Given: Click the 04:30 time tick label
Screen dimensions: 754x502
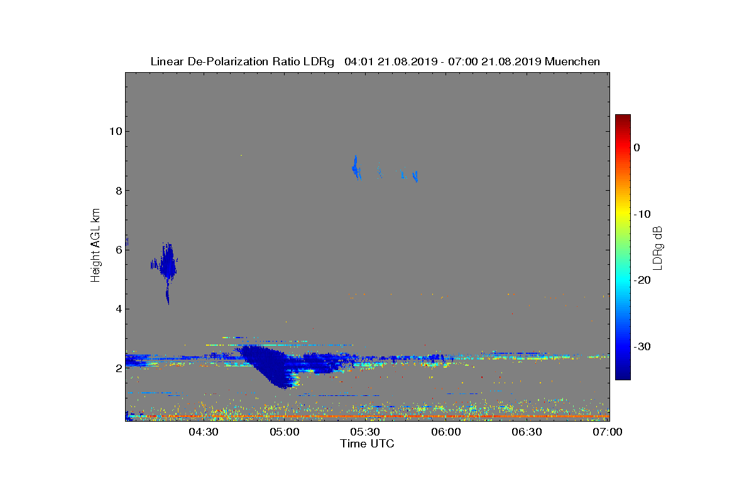Looking at the screenshot, I should (204, 432).
